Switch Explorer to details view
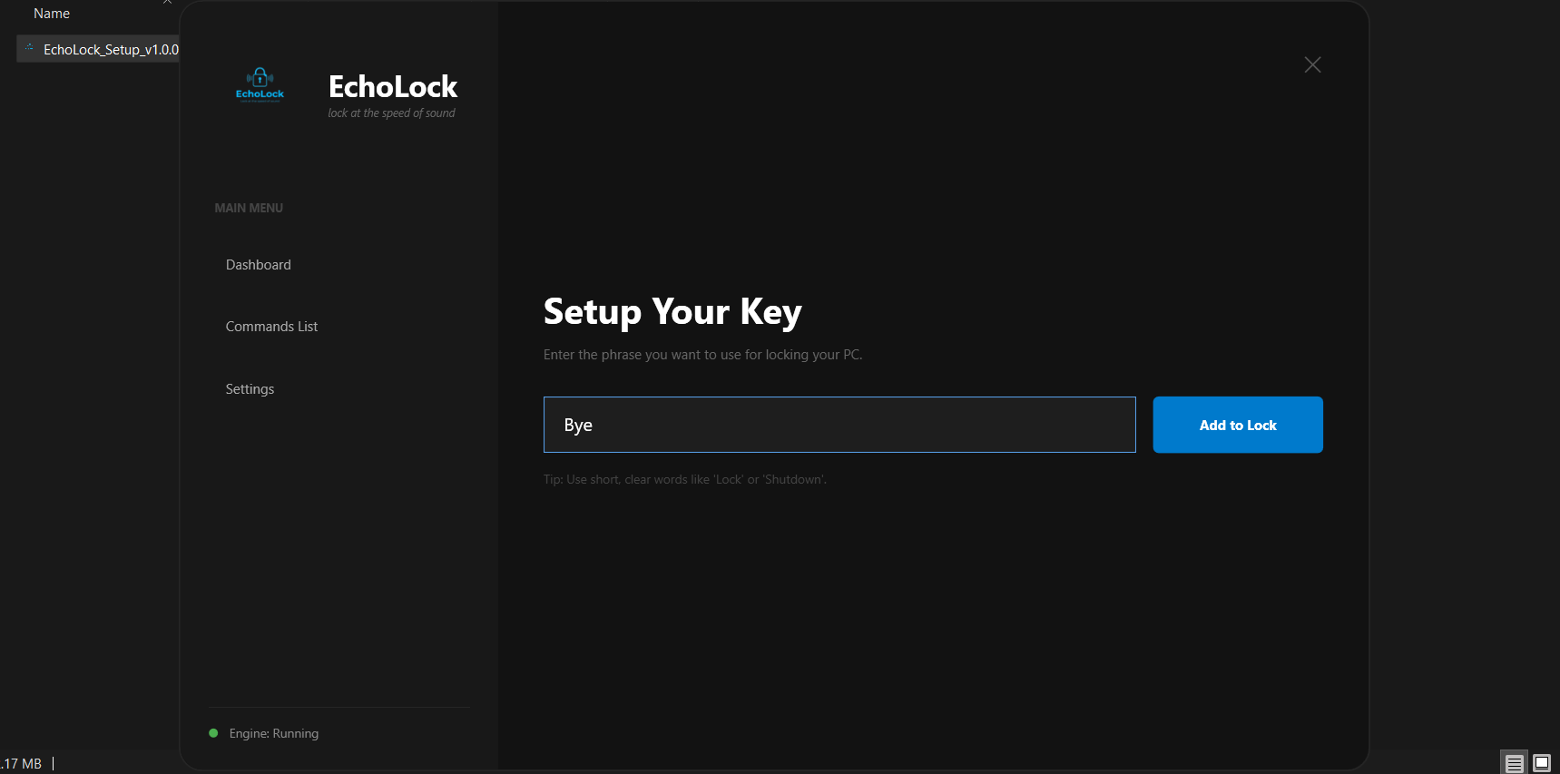The width and height of the screenshot is (1560, 774). 1514,763
